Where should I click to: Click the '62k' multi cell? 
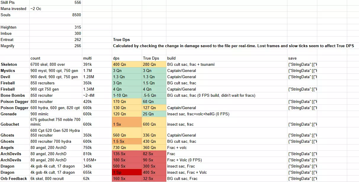[x=97, y=178]
